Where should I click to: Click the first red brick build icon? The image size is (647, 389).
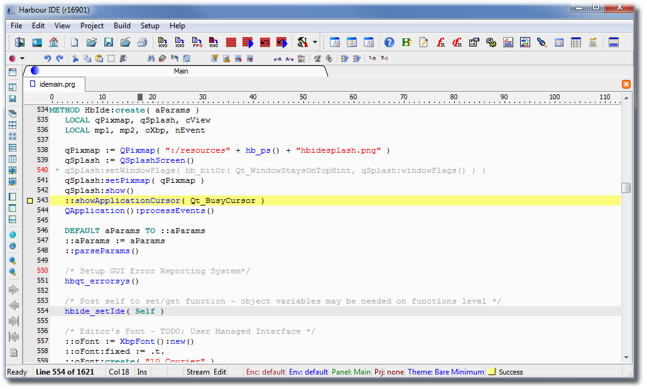[231, 43]
